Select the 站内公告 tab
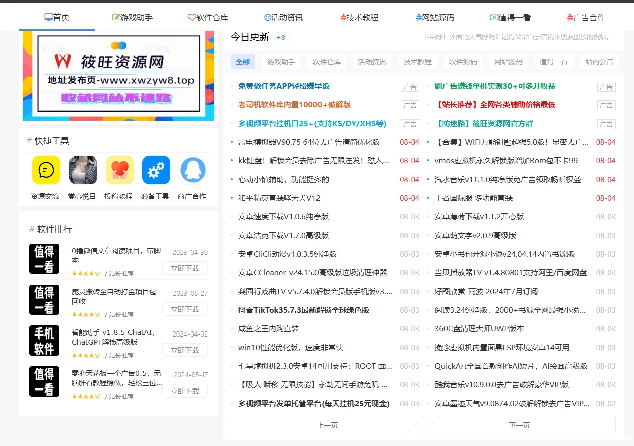This screenshot has width=634, height=446. (x=599, y=61)
